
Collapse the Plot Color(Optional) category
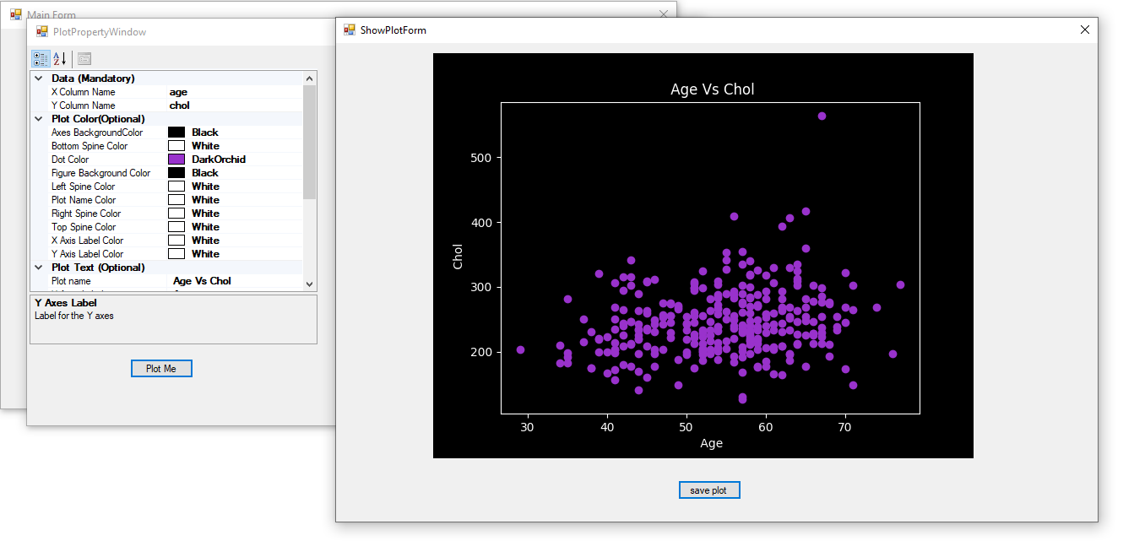[39, 119]
